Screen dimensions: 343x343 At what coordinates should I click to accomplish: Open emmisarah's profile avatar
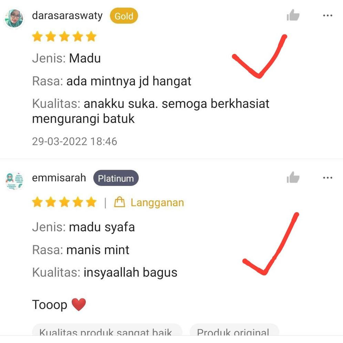14,180
